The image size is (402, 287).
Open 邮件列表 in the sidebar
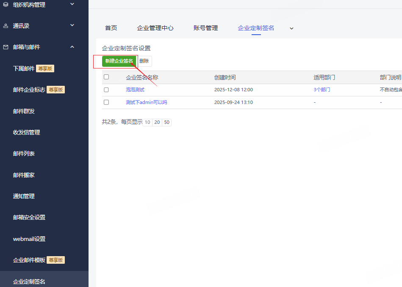(24, 154)
